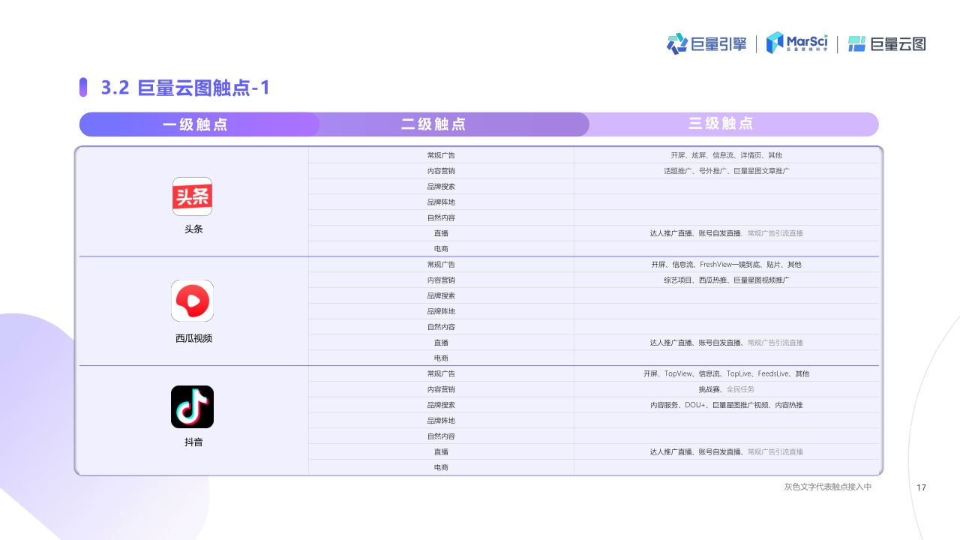Open the 巨量引擎 logo in the header
960x540 pixels.
(706, 44)
